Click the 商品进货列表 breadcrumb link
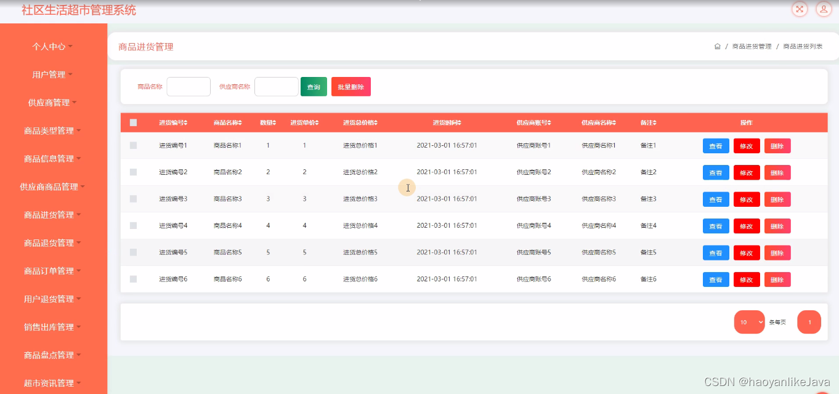This screenshot has width=839, height=394. tap(803, 47)
